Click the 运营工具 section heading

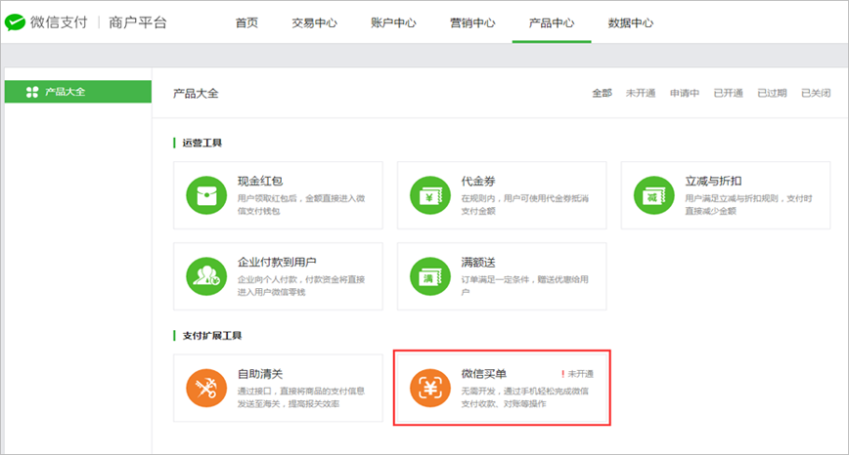pos(201,143)
